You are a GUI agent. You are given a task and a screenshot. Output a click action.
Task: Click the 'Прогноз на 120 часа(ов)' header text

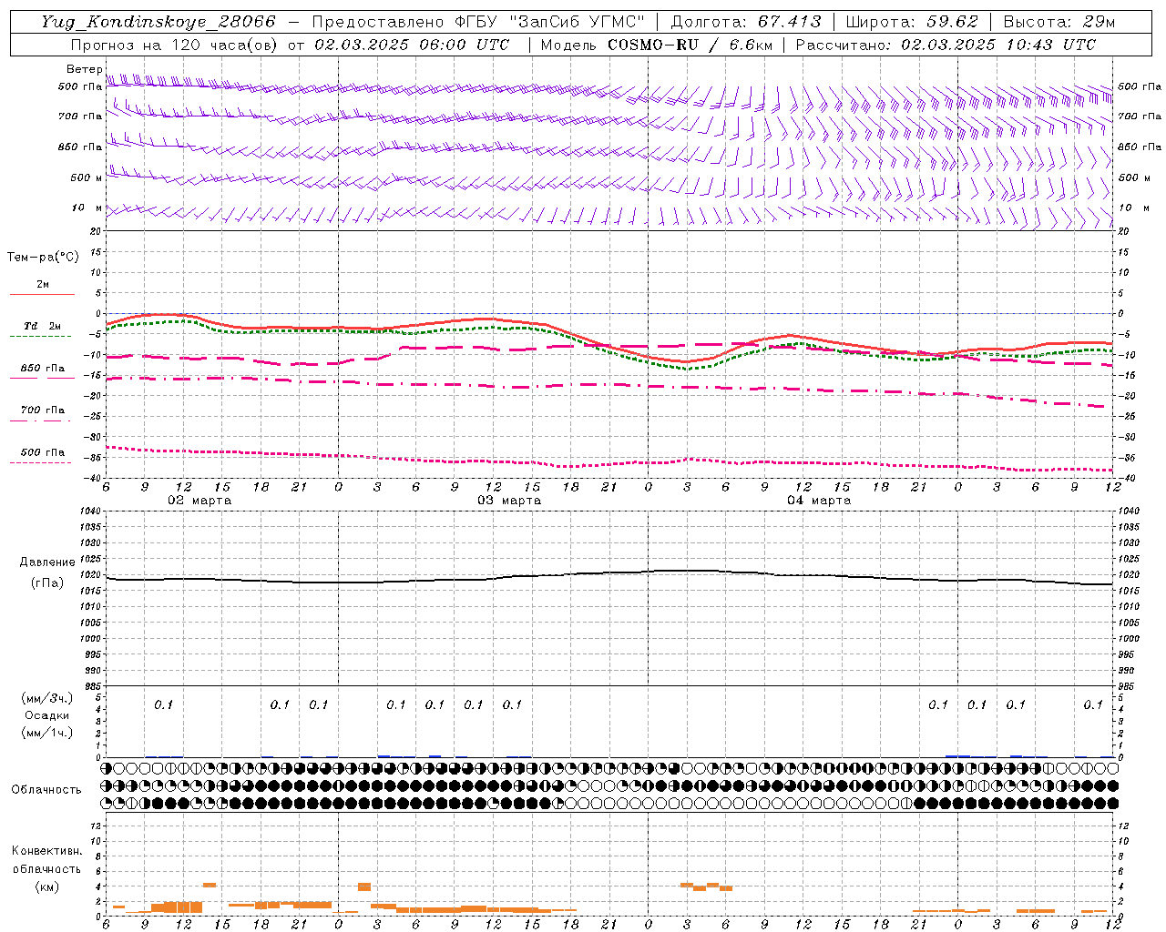[x=175, y=45]
